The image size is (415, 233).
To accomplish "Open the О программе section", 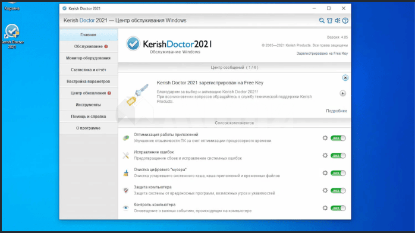I will 89,128.
